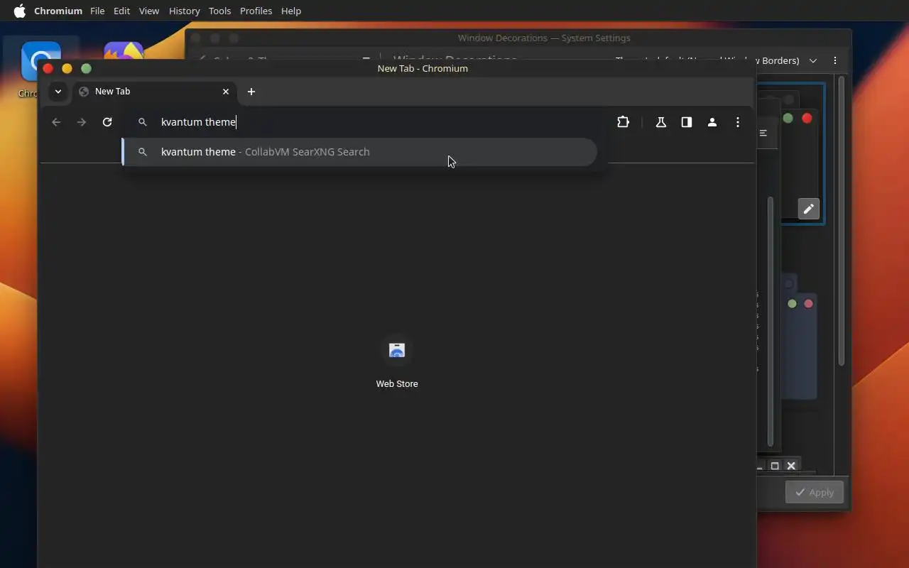Close the New Tab tab

(226, 92)
